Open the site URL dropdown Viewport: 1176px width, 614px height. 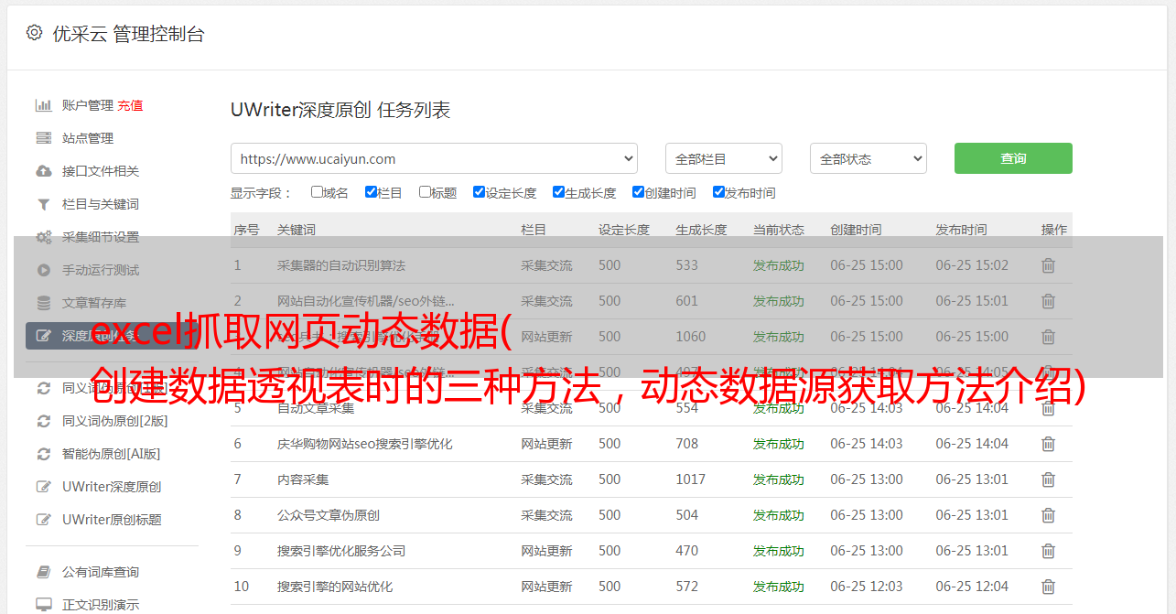click(x=434, y=158)
